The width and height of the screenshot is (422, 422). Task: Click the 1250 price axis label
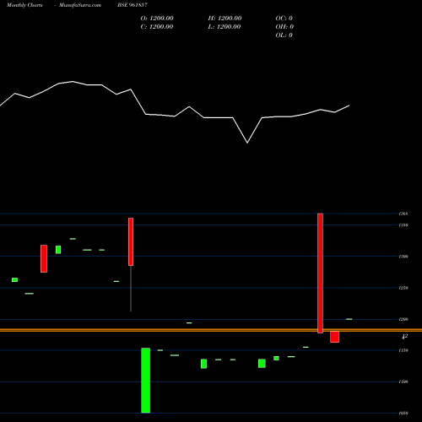pos(403,288)
